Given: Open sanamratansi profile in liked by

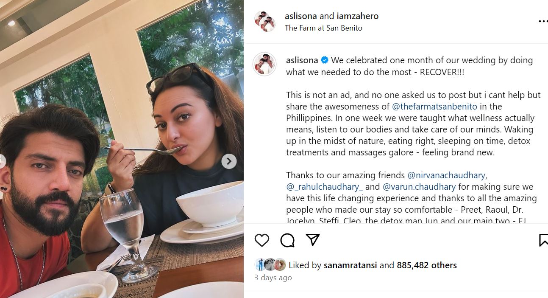Looking at the screenshot, I should 350,265.
